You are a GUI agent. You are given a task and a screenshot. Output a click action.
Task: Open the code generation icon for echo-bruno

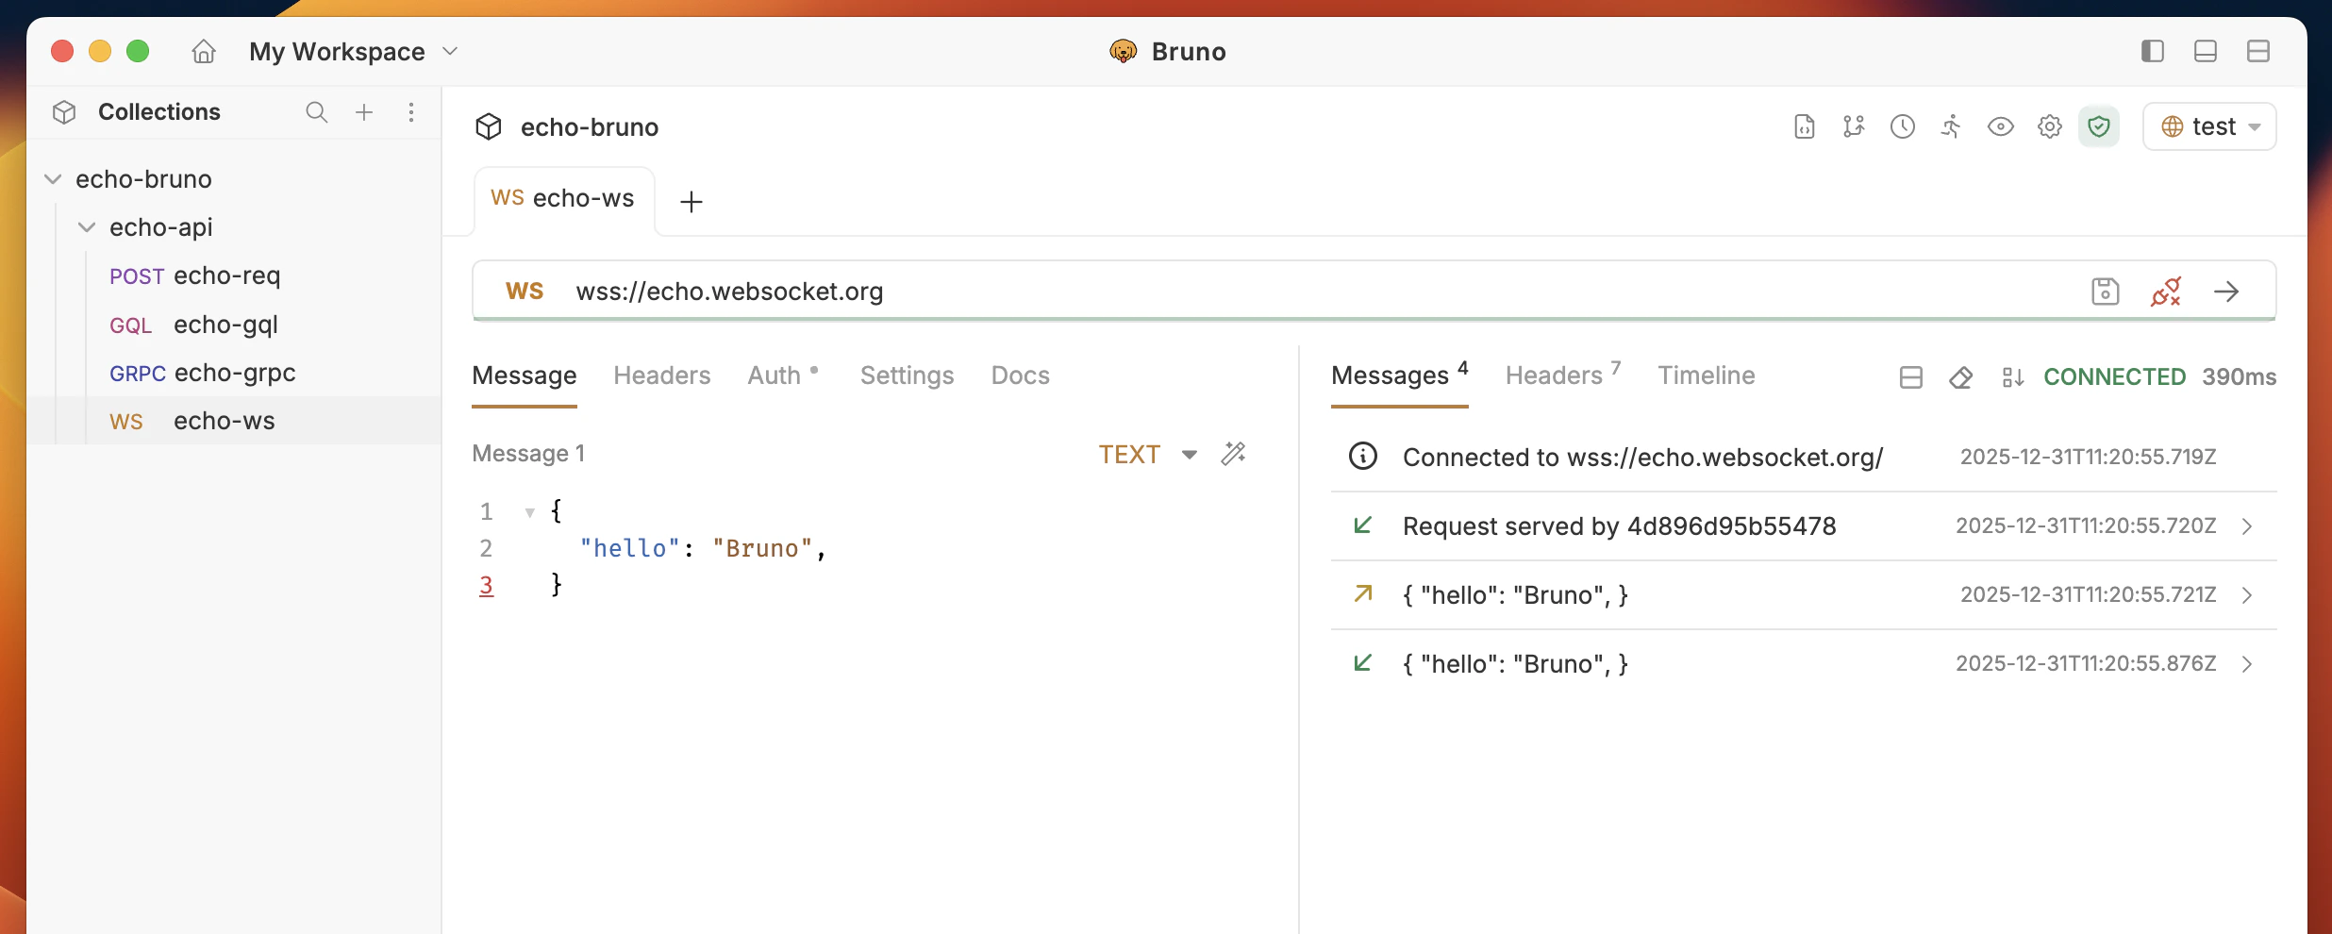click(x=1804, y=125)
